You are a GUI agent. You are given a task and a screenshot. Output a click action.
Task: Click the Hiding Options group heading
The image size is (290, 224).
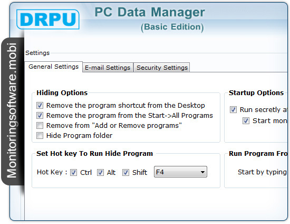pyautogui.click(x=62, y=92)
